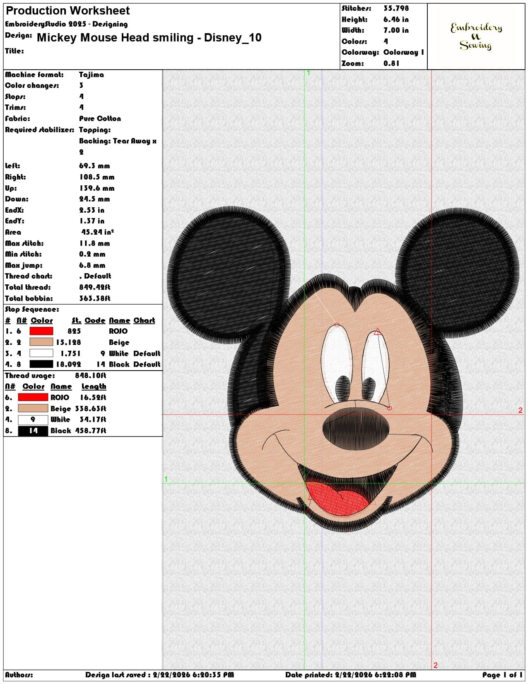Select the Max stitch value 11.8 mm
Screen dimensions: 528x684
[x=94, y=243]
